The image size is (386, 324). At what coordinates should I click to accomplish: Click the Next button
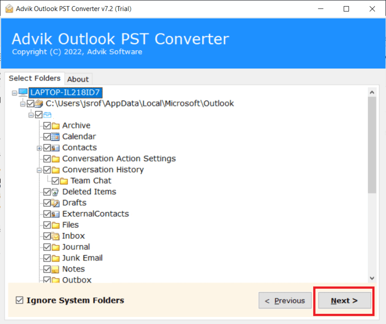(x=344, y=300)
